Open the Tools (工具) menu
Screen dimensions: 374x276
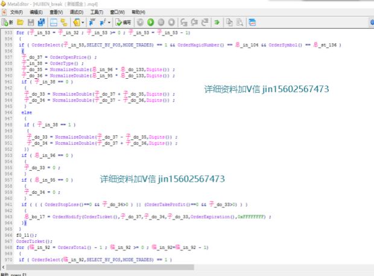(97, 12)
